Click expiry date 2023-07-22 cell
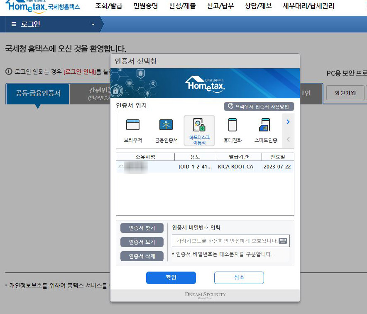Viewport: 367px width, 314px height. pos(277,167)
